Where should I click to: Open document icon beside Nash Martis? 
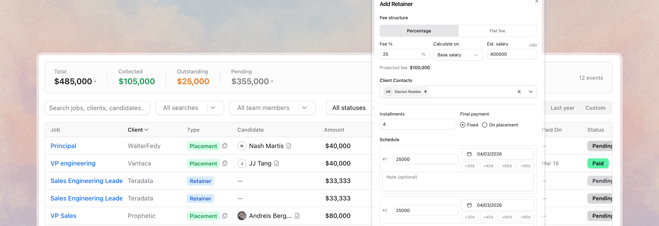click(289, 146)
